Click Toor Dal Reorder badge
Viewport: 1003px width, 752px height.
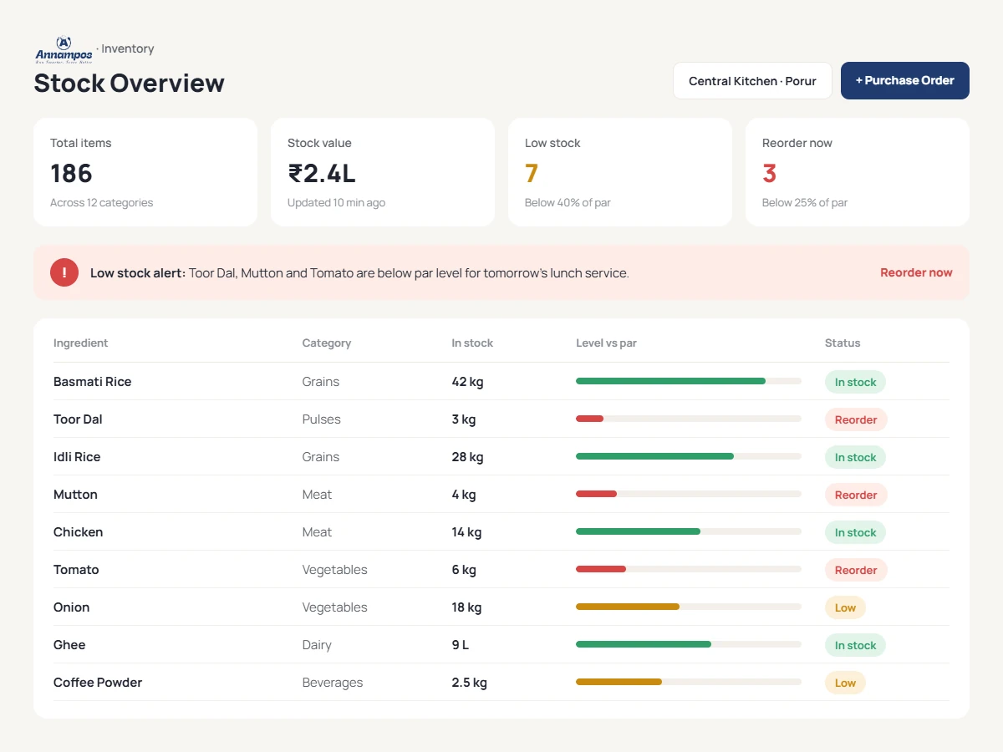[856, 419]
